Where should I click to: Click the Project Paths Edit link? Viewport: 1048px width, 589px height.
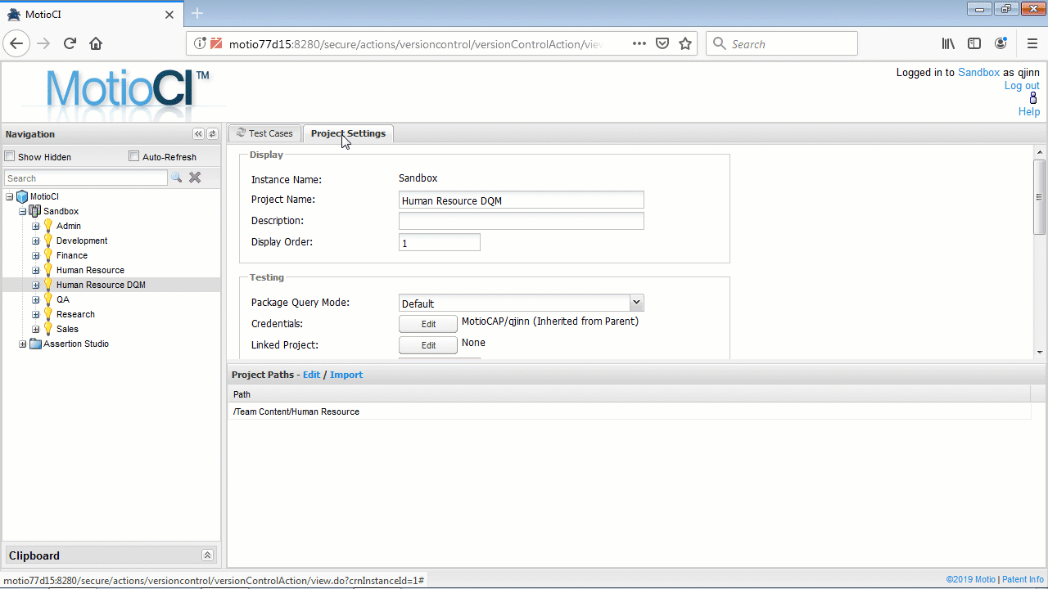(x=311, y=375)
